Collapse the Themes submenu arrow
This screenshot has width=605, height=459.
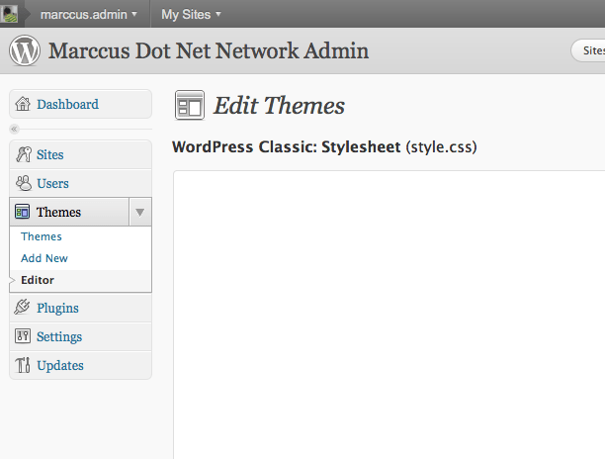click(140, 212)
